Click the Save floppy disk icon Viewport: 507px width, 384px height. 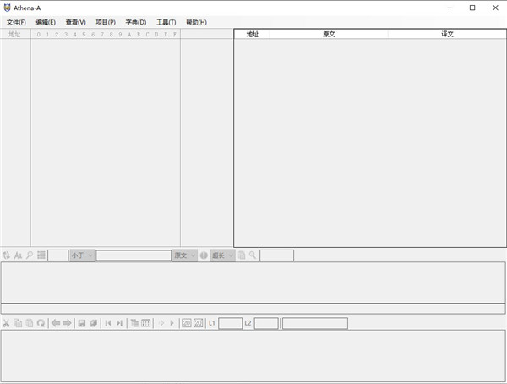(x=82, y=323)
